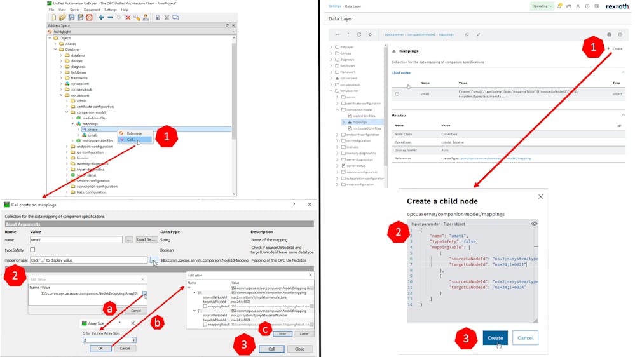
Task: Collapse the Metadata section
Action: (623, 116)
